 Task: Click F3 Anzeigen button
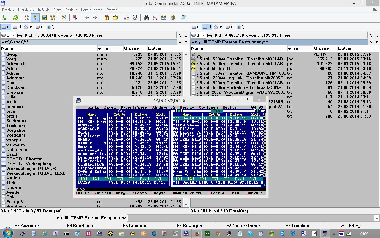point(27,226)
